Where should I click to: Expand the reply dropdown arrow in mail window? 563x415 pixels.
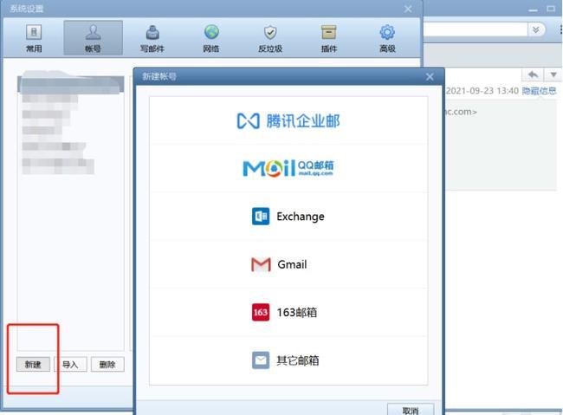tap(553, 75)
